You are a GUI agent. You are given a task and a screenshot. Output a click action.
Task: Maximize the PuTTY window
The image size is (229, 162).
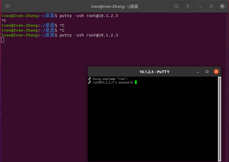(207, 72)
